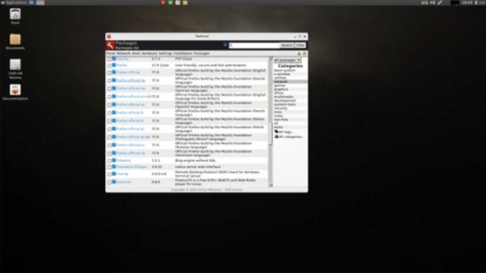Select the x-window category
The image size is (486, 273).
pos(282,74)
